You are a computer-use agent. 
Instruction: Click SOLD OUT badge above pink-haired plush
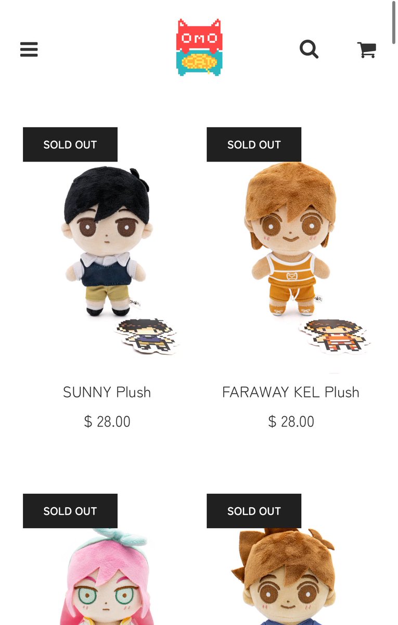click(70, 511)
